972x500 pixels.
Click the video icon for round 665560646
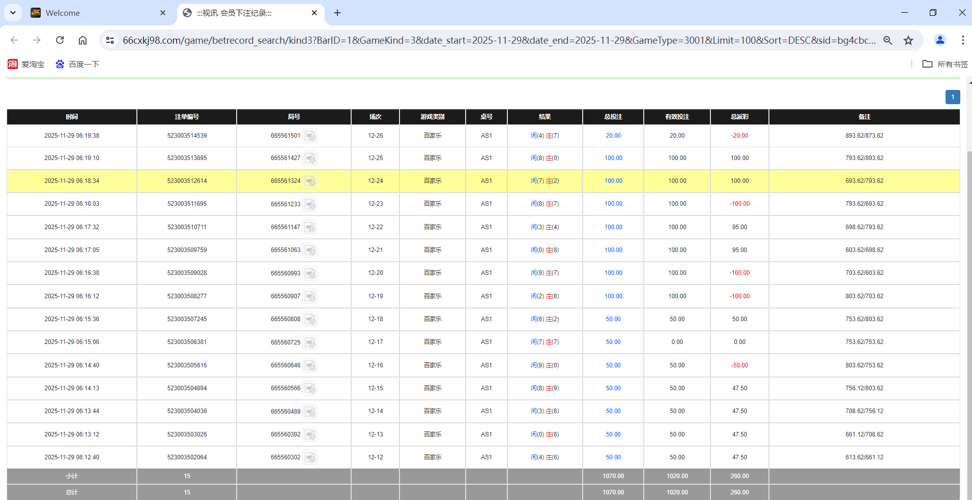coord(310,365)
